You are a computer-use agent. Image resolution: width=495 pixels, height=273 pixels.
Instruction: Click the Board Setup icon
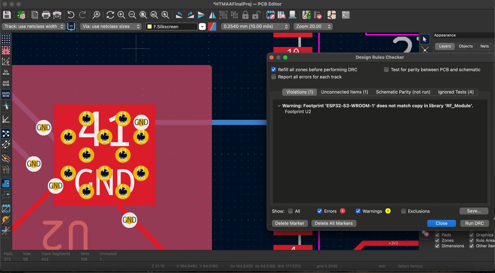point(21,15)
